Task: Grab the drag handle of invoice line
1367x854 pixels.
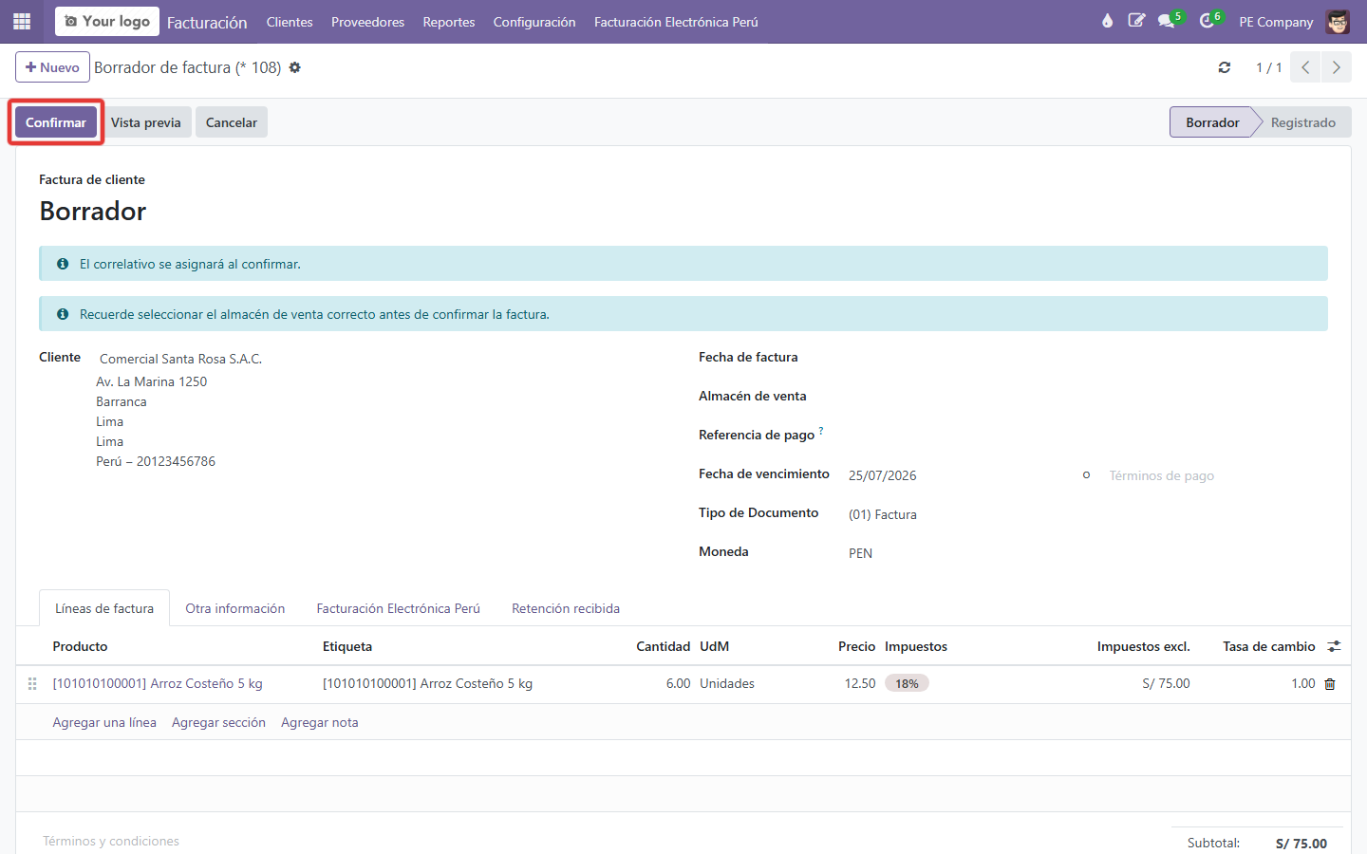Action: pos(32,683)
